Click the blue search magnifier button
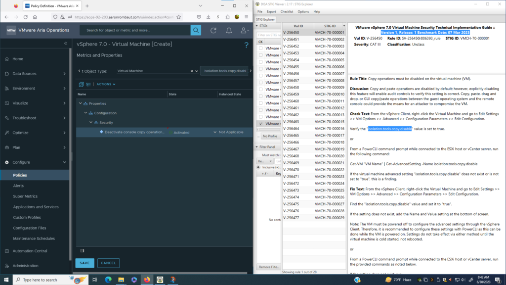 tap(196, 30)
